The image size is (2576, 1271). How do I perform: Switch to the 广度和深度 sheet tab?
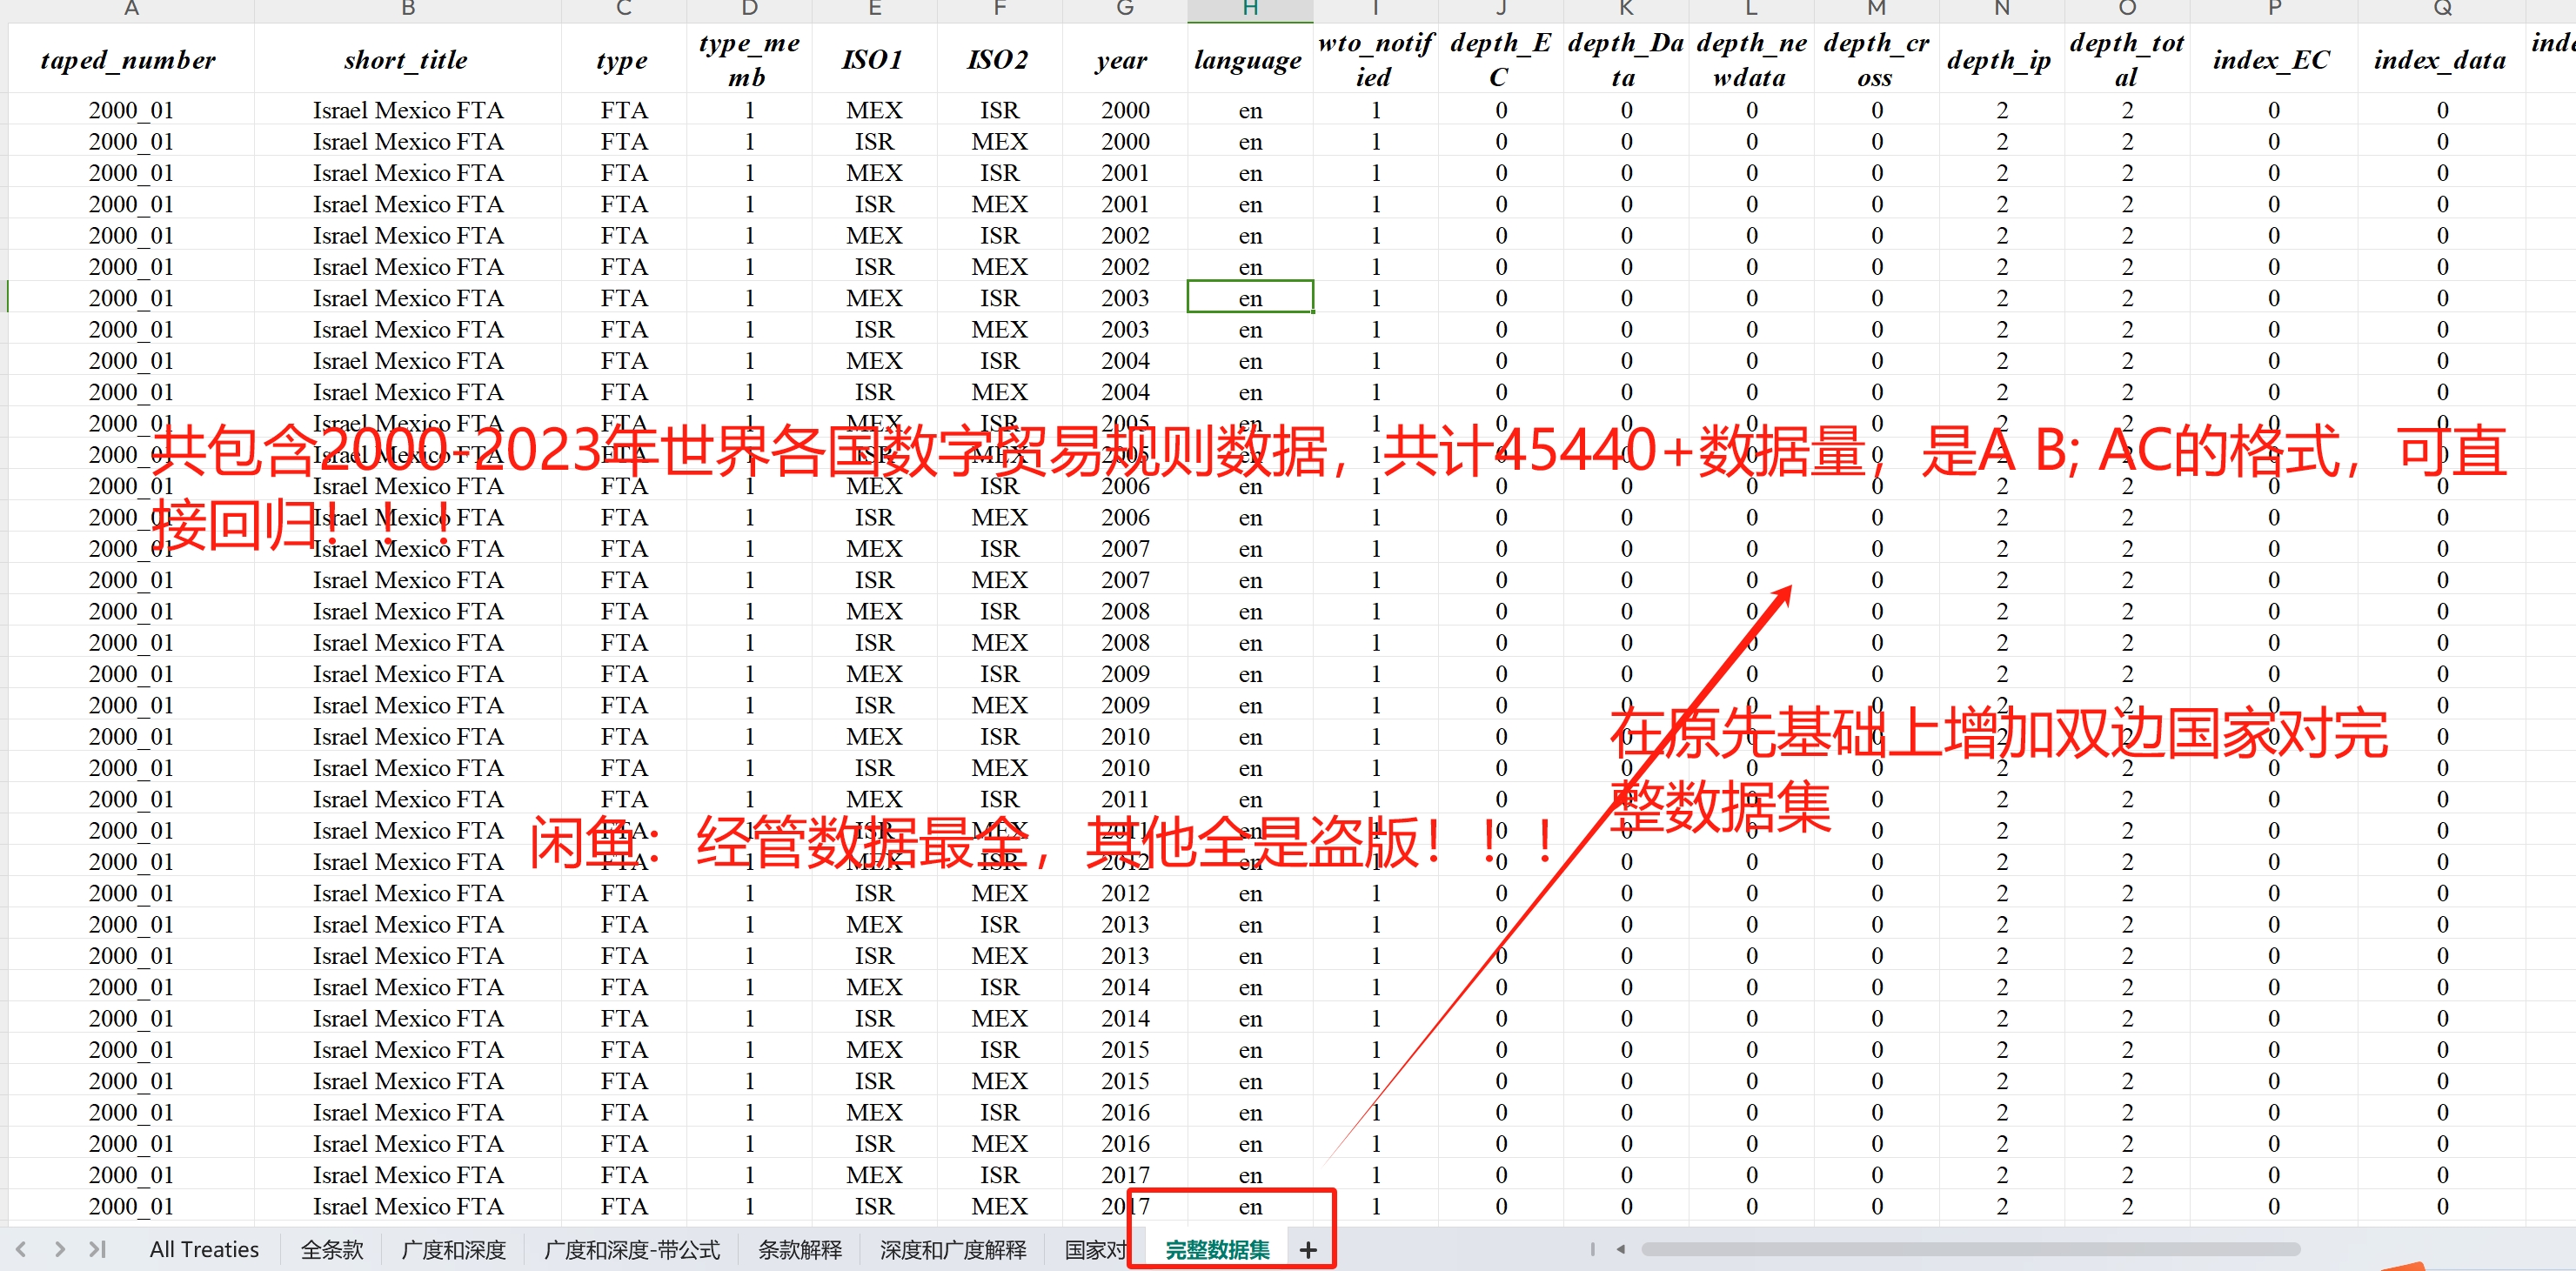pyautogui.click(x=453, y=1250)
